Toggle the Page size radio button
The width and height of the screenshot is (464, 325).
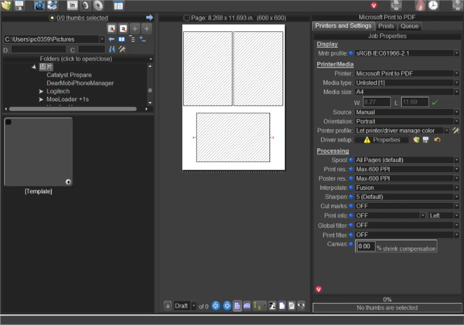point(186,17)
